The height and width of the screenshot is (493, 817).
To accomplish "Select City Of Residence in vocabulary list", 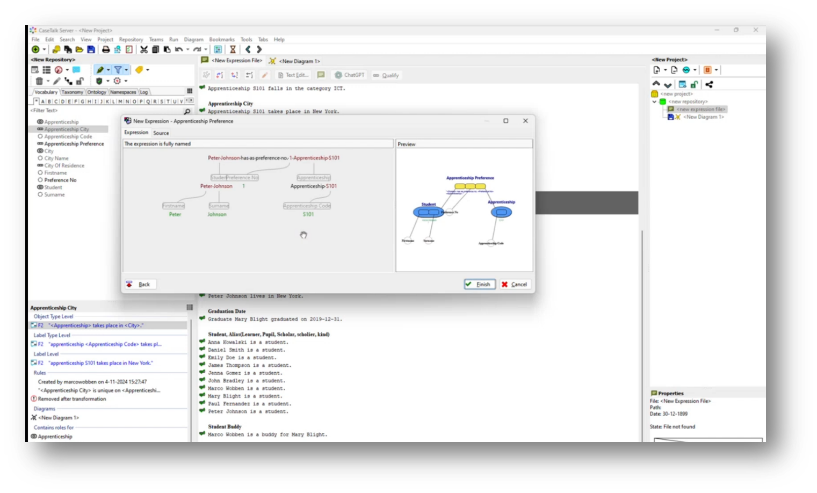I will coord(61,165).
